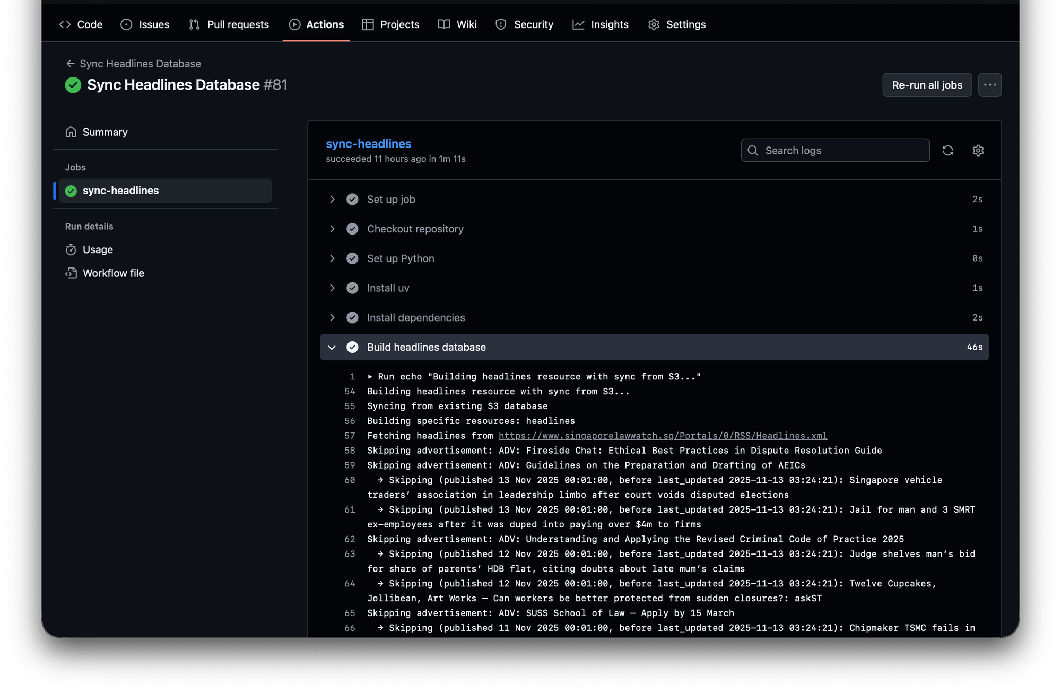
Task: Click the Insights graph icon
Action: pos(578,24)
